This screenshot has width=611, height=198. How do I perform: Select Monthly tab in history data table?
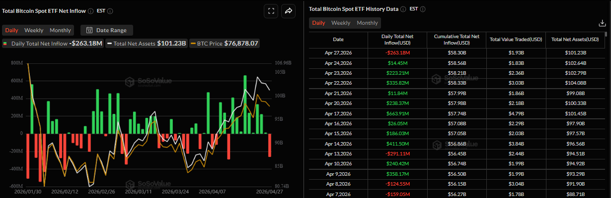(367, 23)
